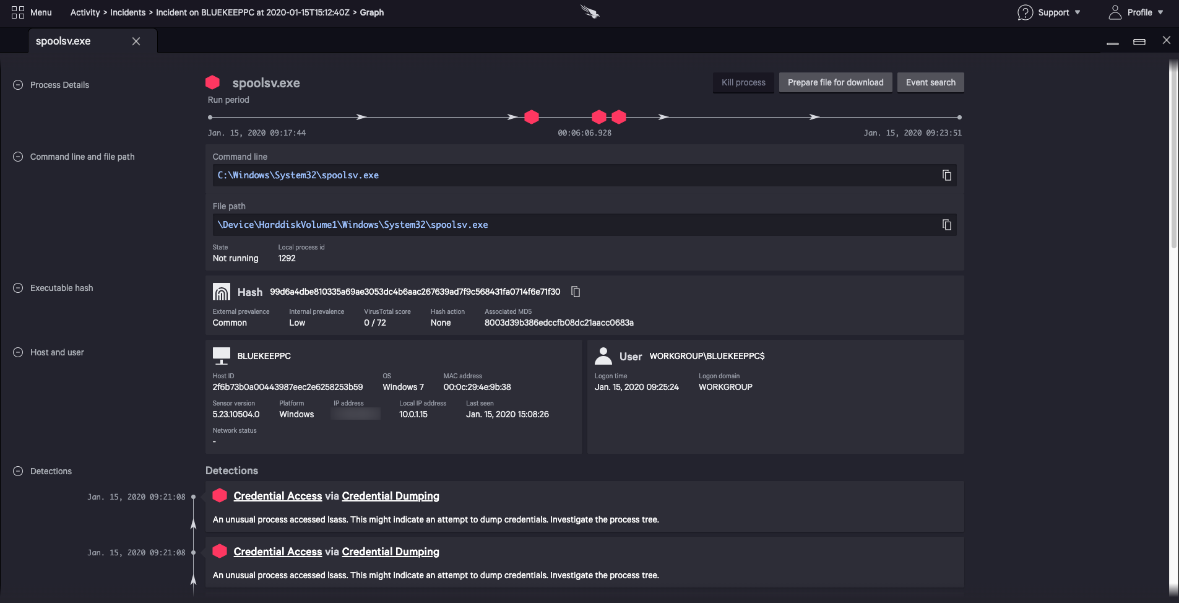Open first Credential Dumping technique link
The image size is (1179, 603).
click(390, 496)
